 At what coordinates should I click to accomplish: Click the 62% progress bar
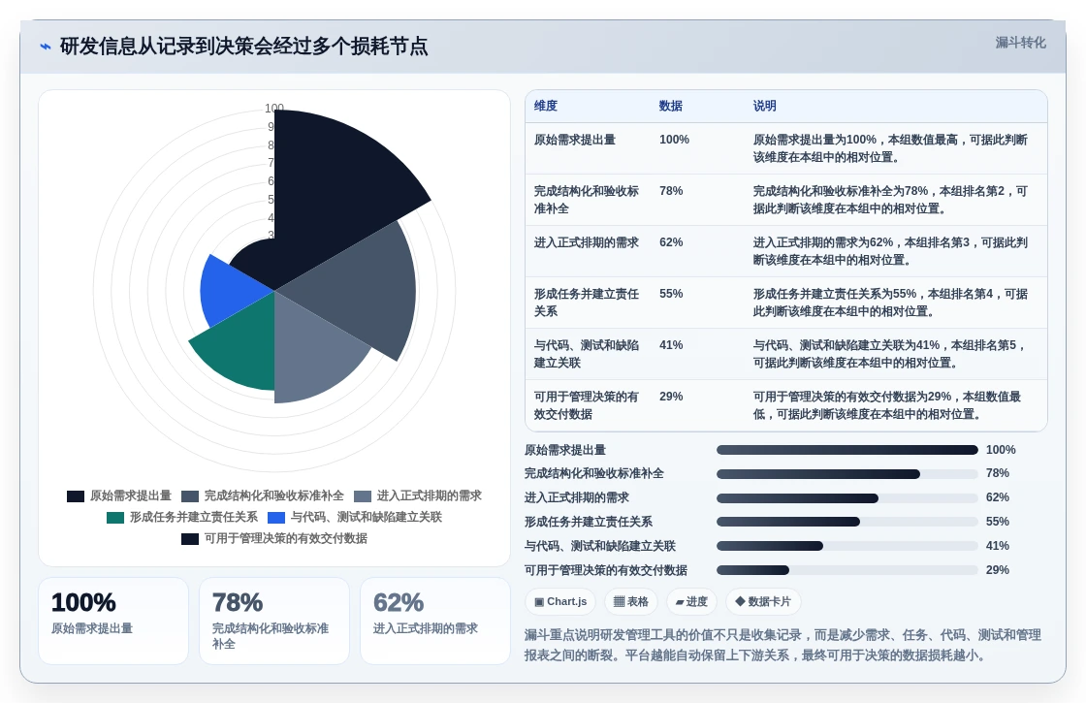[x=847, y=498]
